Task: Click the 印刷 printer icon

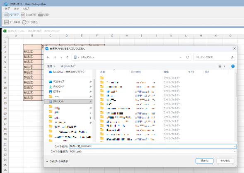Action: tap(41, 15)
